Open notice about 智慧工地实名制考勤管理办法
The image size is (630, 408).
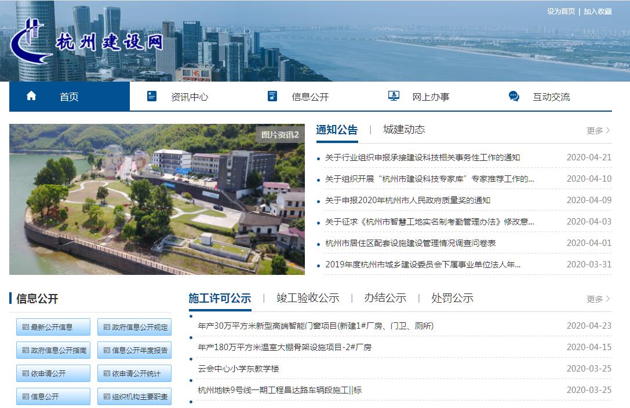pos(429,222)
